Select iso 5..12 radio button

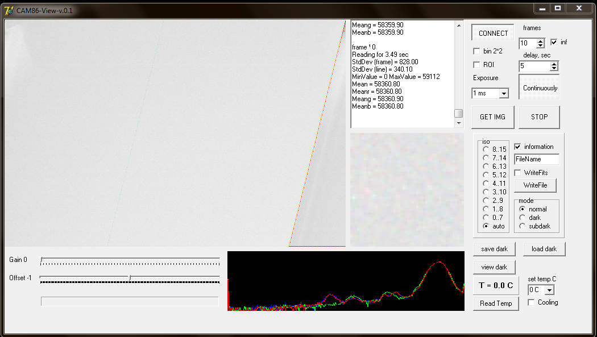486,174
